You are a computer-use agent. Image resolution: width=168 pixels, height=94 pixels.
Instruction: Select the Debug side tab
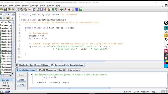(x=6, y=86)
